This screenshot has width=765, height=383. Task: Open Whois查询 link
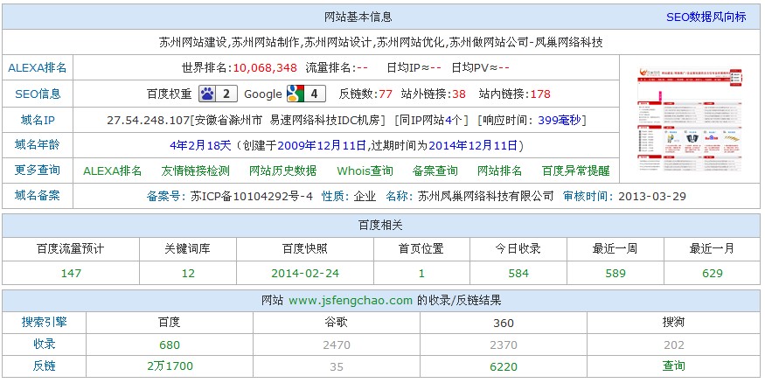tap(365, 171)
